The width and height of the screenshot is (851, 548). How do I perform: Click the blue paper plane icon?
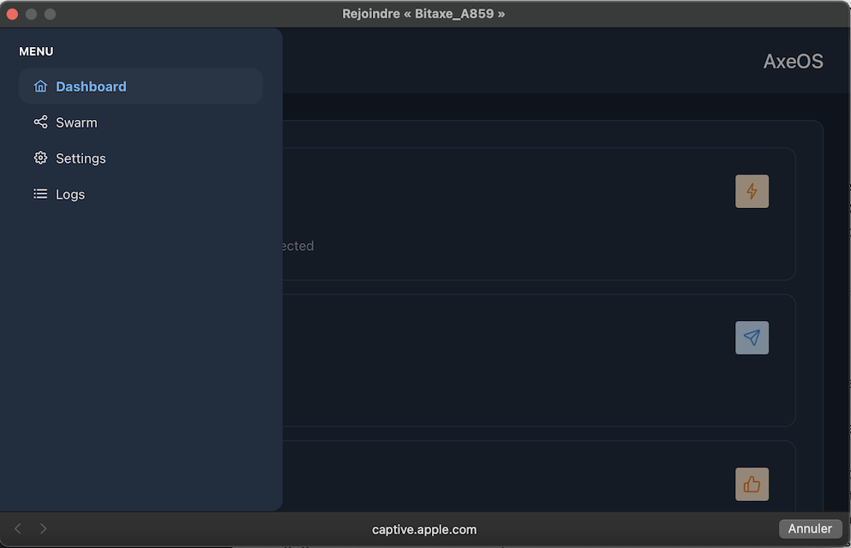(752, 338)
